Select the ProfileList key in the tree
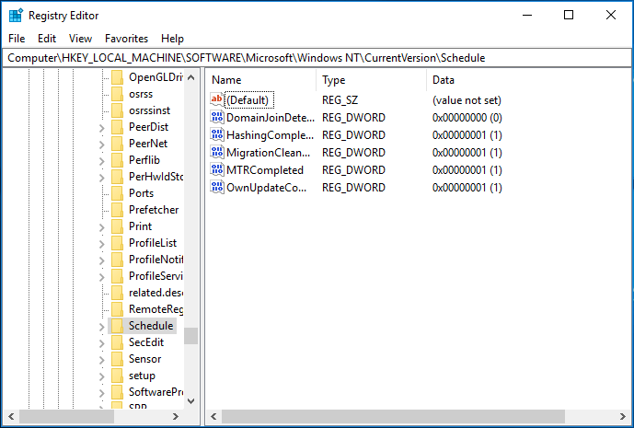The width and height of the screenshot is (634, 428). tap(153, 243)
